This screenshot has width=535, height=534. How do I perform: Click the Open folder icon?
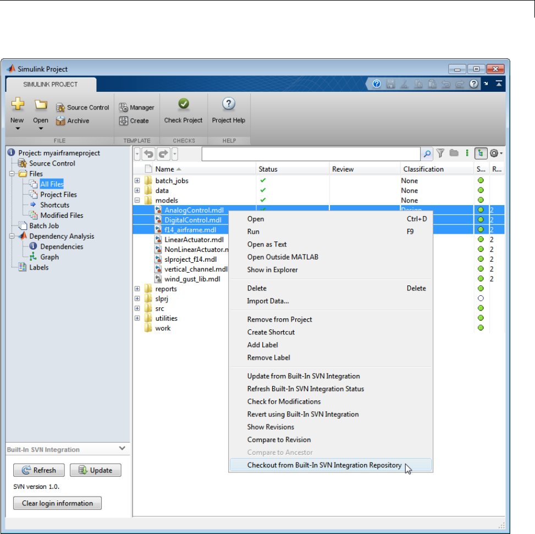click(41, 104)
